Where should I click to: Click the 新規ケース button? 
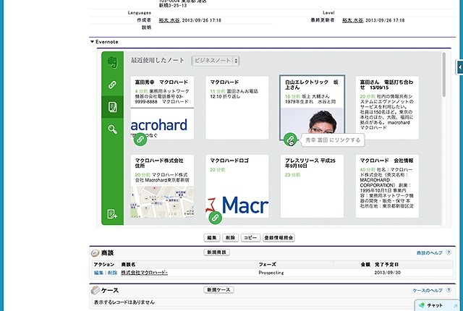(218, 290)
